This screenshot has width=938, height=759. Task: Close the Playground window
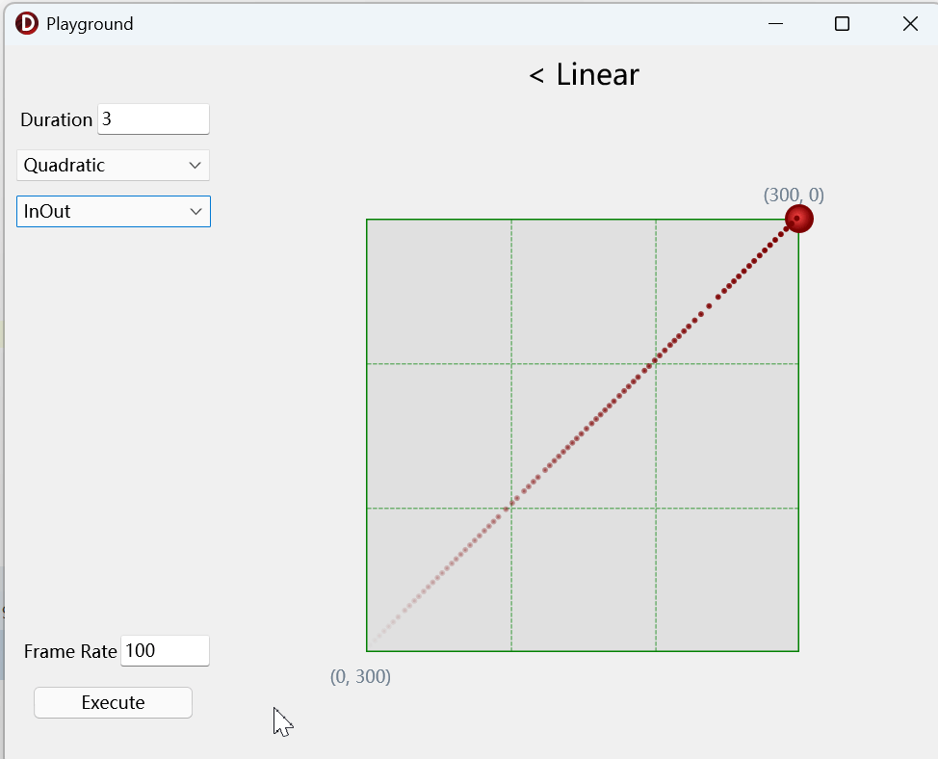(909, 24)
